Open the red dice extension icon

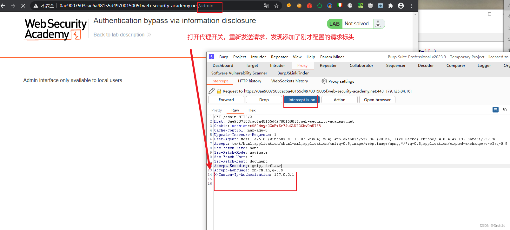tap(309, 6)
